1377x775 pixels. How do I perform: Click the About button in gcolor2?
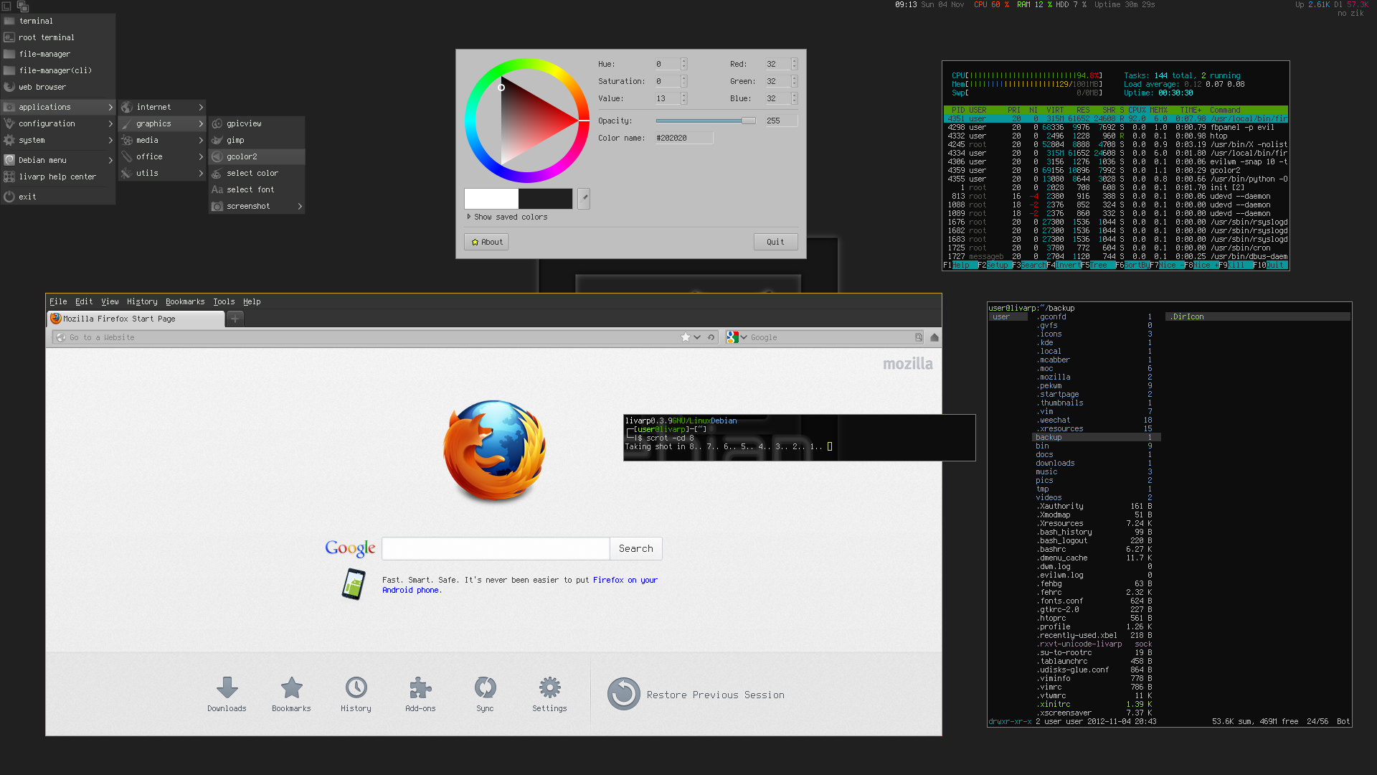point(486,242)
